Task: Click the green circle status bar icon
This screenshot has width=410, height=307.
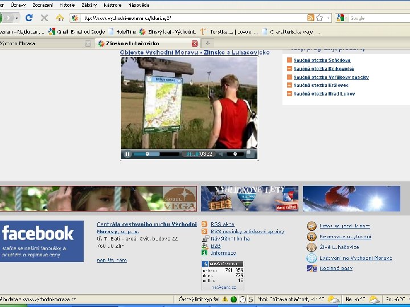Action: coord(234,300)
